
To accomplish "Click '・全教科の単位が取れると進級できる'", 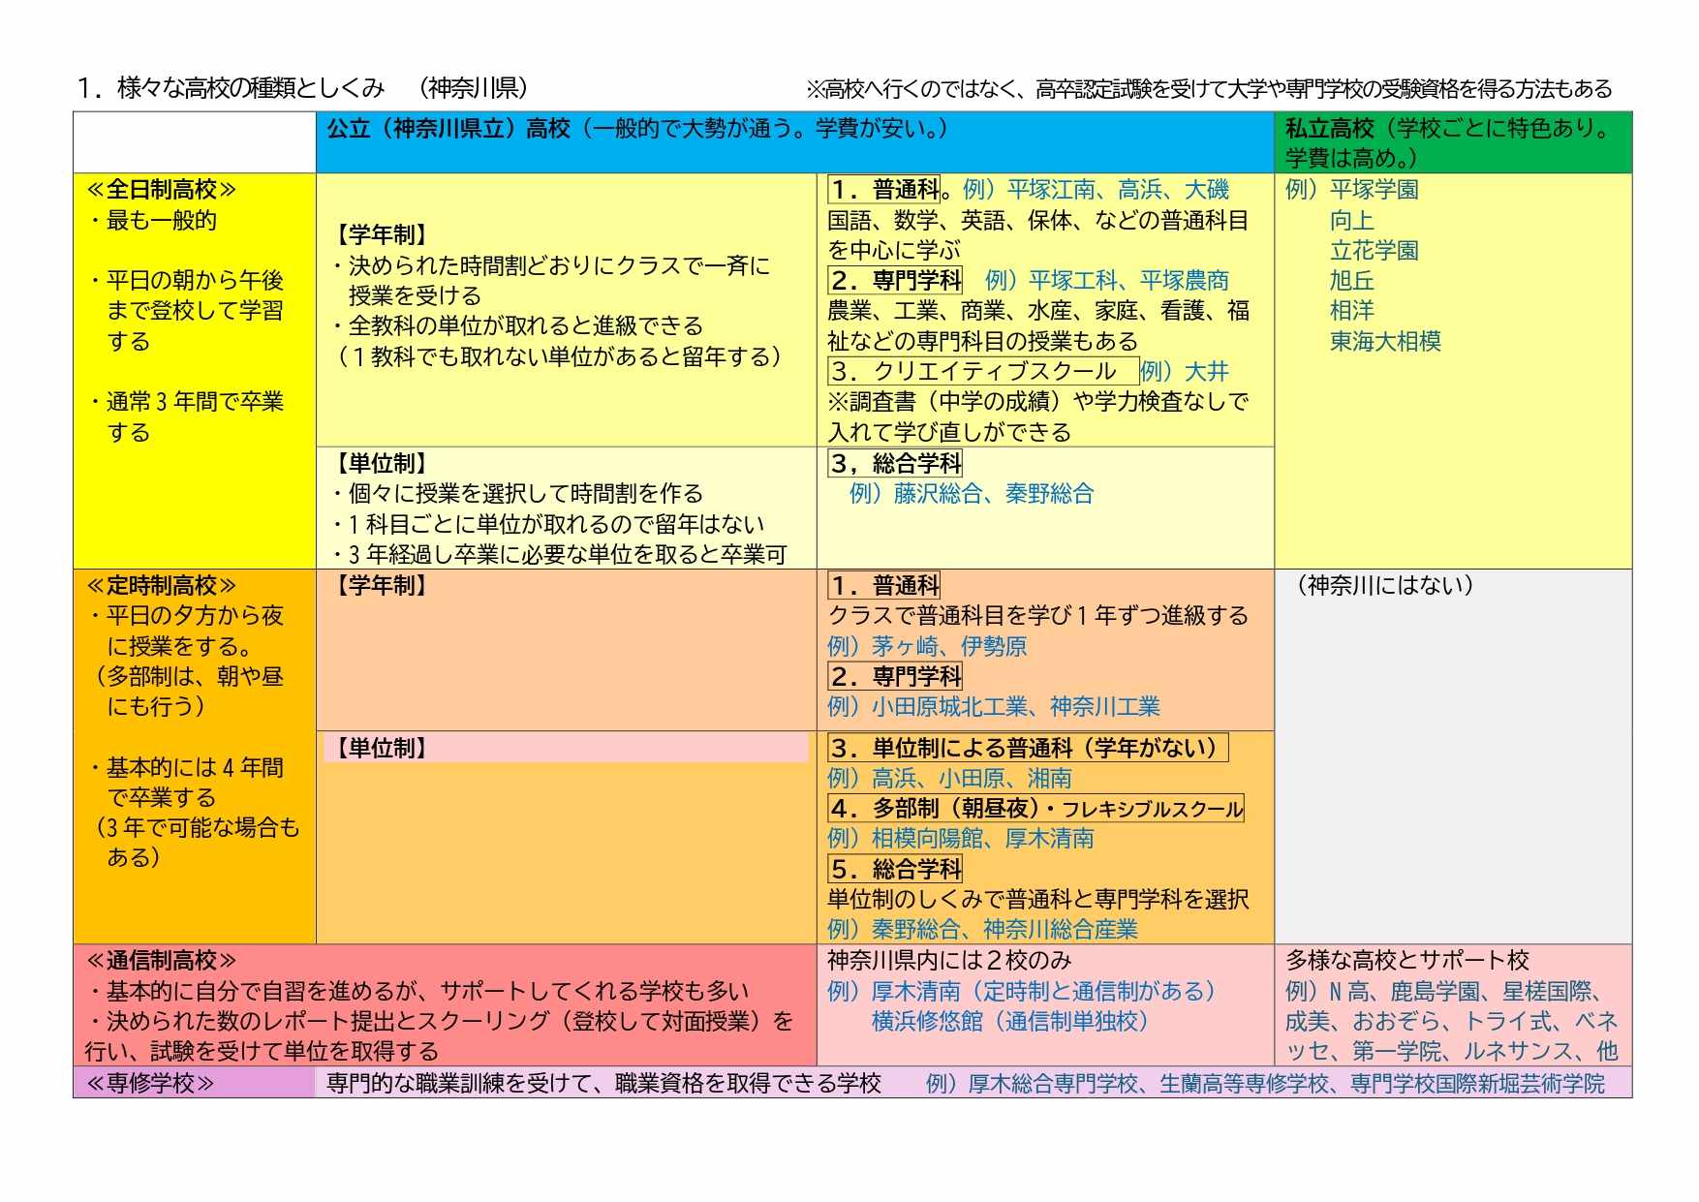I will [516, 326].
